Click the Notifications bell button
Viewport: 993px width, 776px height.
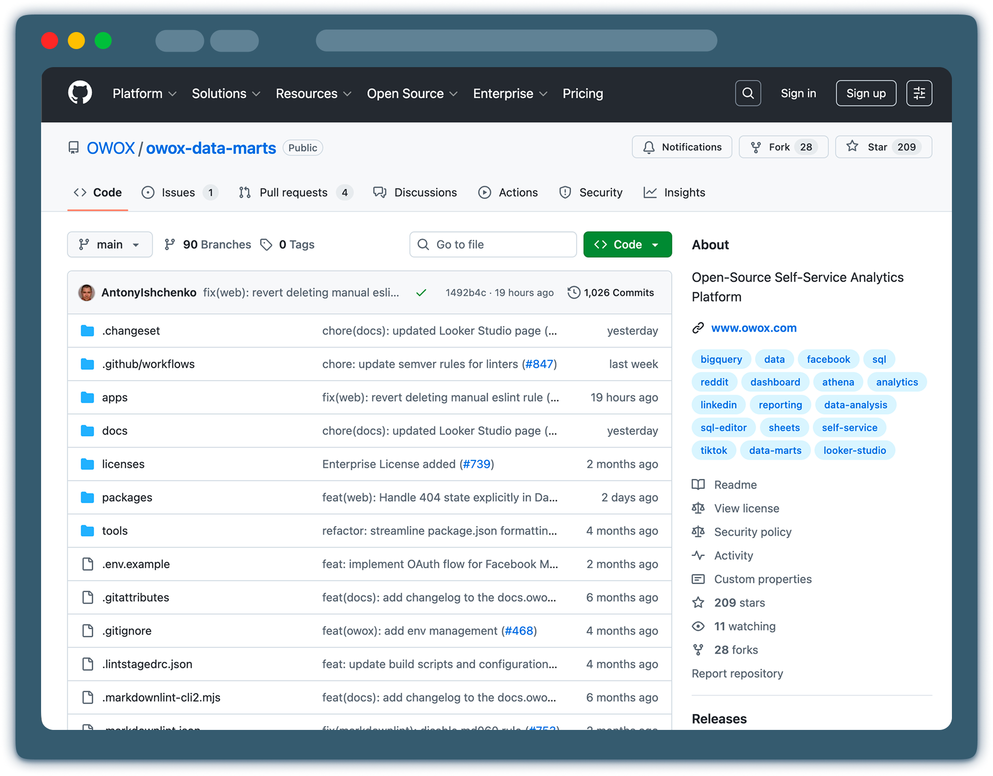(x=682, y=147)
